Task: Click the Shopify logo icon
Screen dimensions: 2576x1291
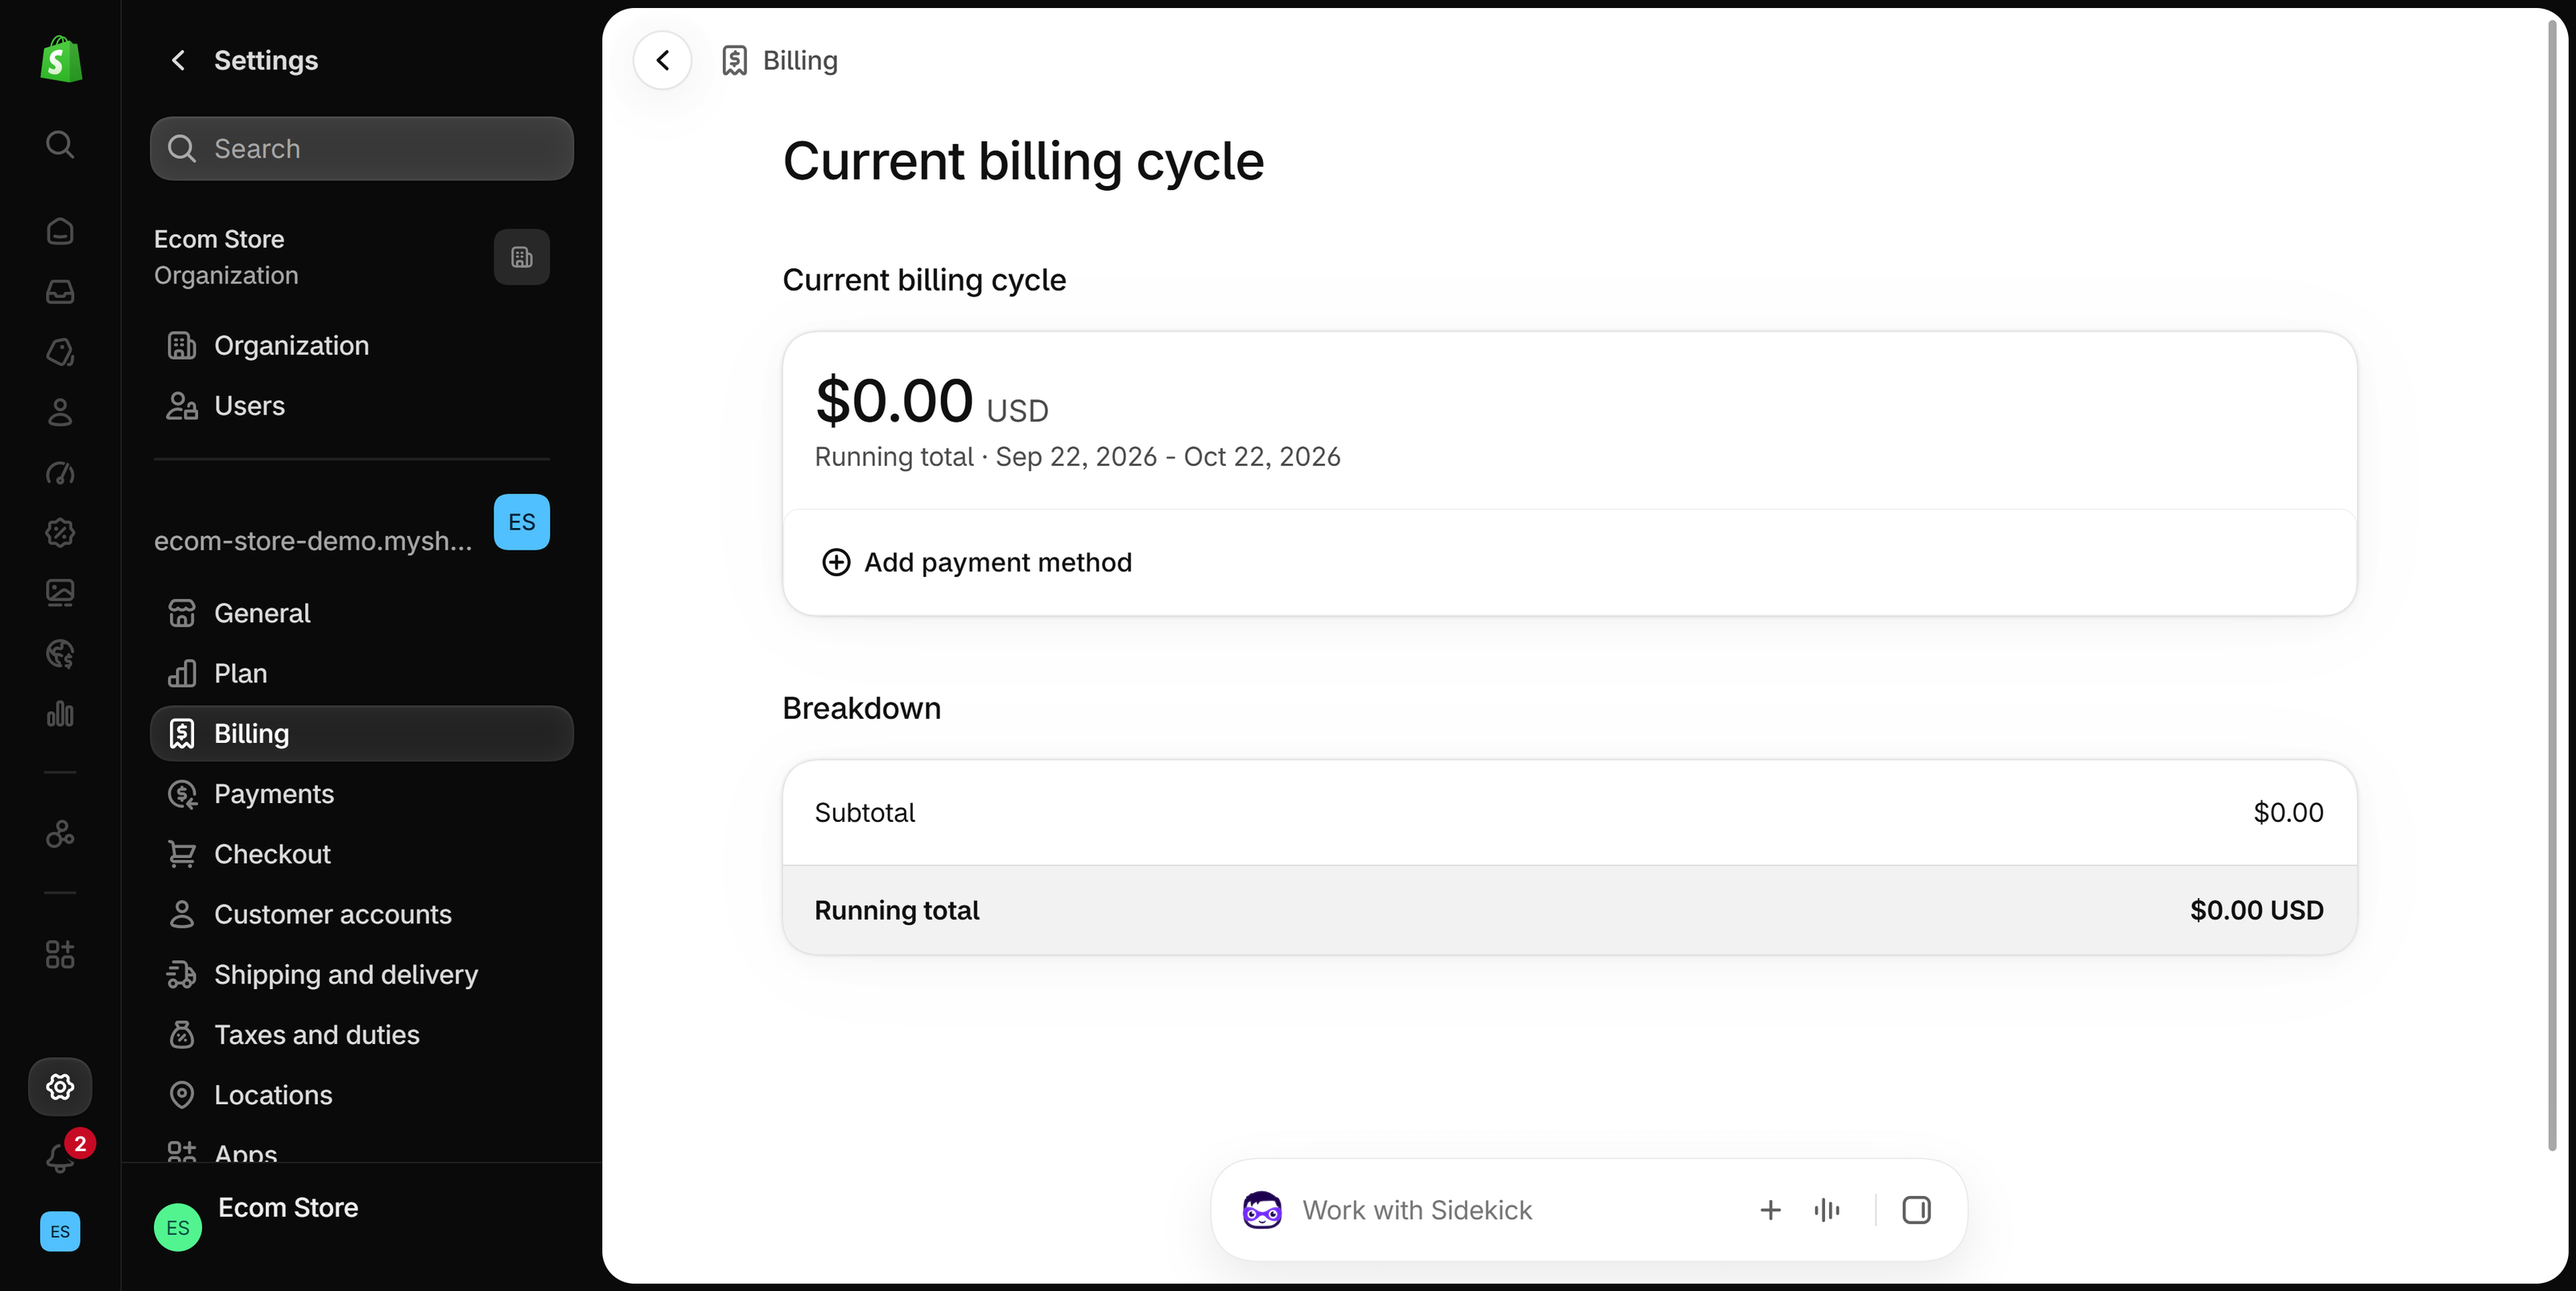Action: tap(61, 59)
